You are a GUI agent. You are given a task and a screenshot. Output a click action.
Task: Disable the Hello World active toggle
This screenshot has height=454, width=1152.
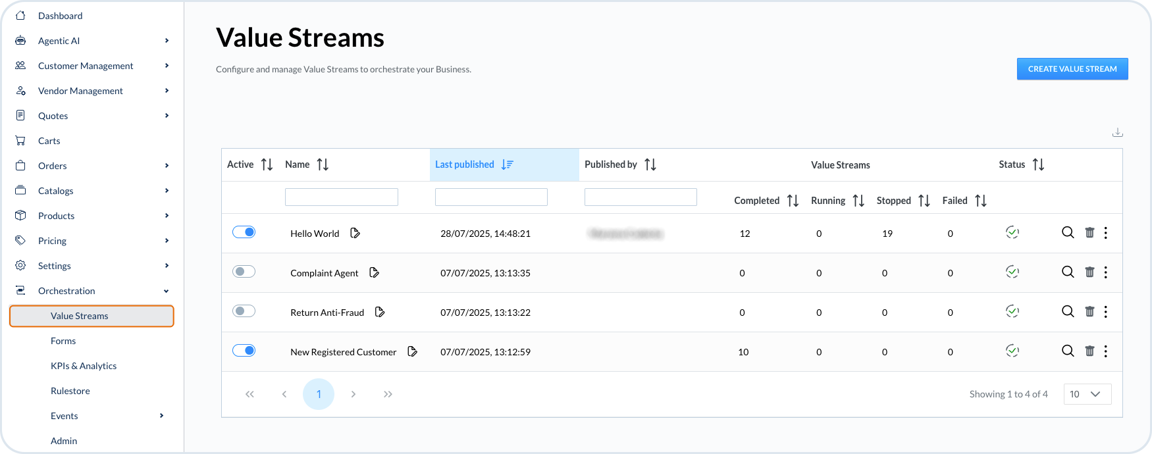(244, 232)
